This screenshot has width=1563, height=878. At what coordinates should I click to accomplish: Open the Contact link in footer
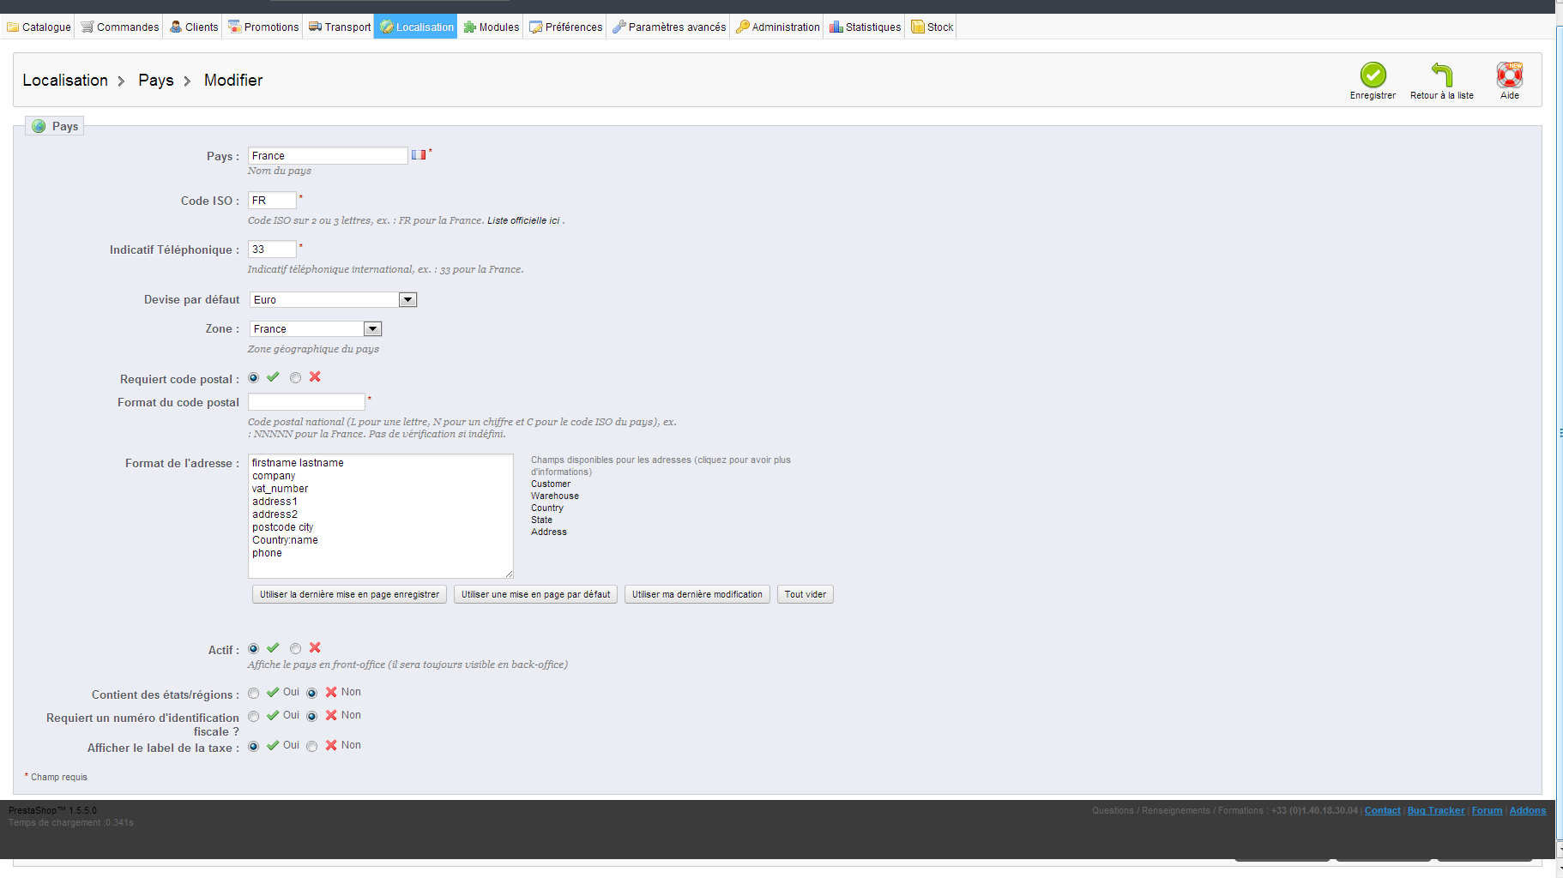(1382, 810)
